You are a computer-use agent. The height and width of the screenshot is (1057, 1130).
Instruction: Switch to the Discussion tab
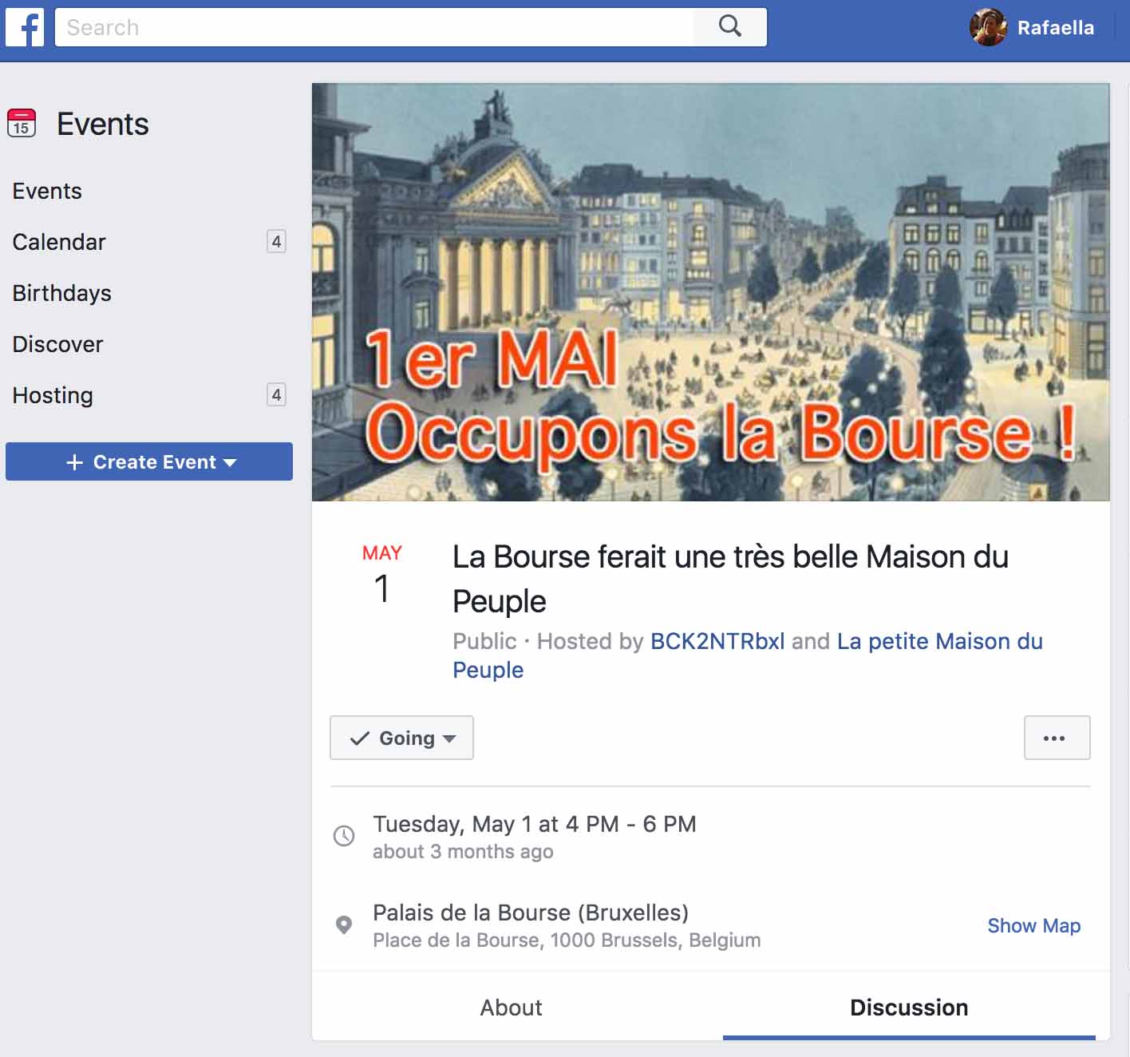[x=909, y=1008]
